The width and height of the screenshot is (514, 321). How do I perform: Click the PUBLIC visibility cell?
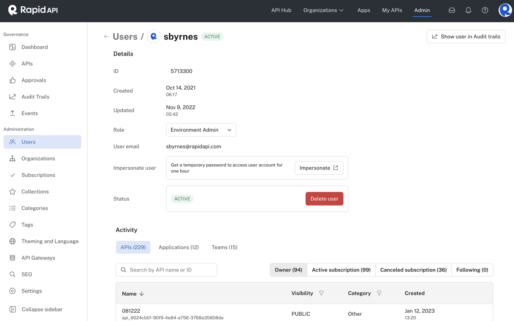tap(301, 314)
